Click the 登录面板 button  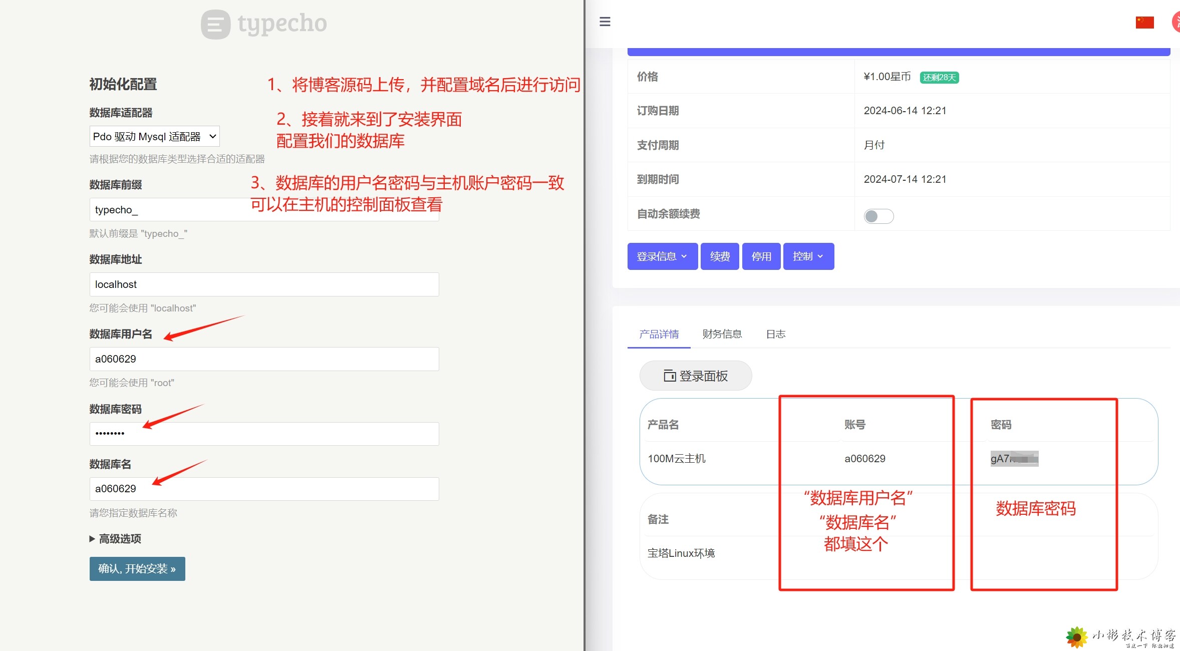695,376
